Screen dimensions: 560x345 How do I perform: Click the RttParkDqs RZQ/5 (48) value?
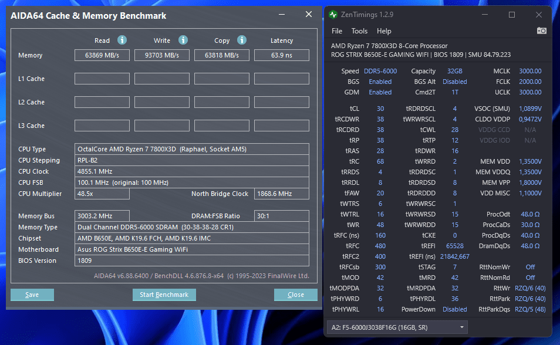[x=530, y=309]
